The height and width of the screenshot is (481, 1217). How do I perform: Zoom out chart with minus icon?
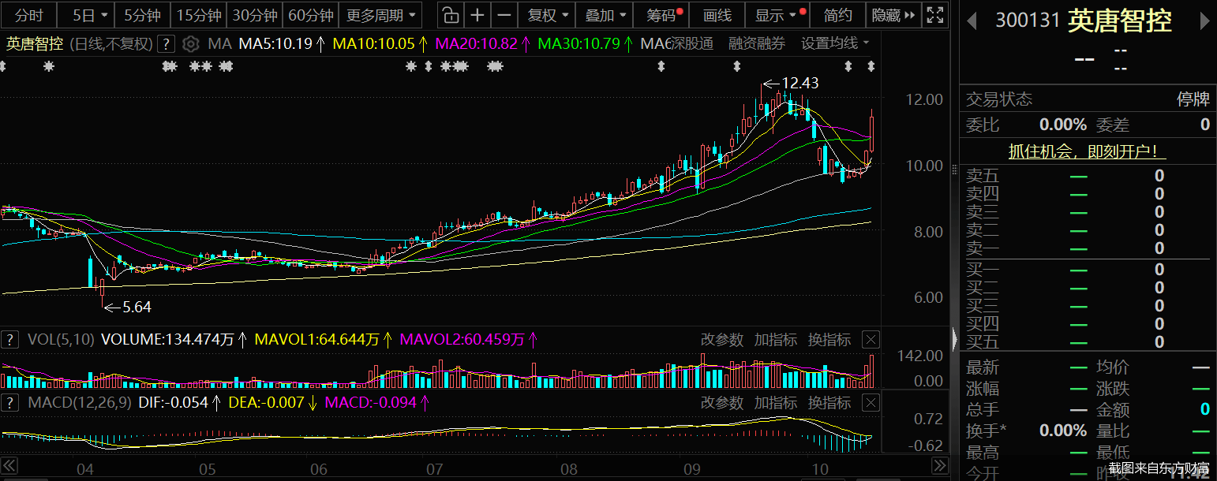[505, 15]
